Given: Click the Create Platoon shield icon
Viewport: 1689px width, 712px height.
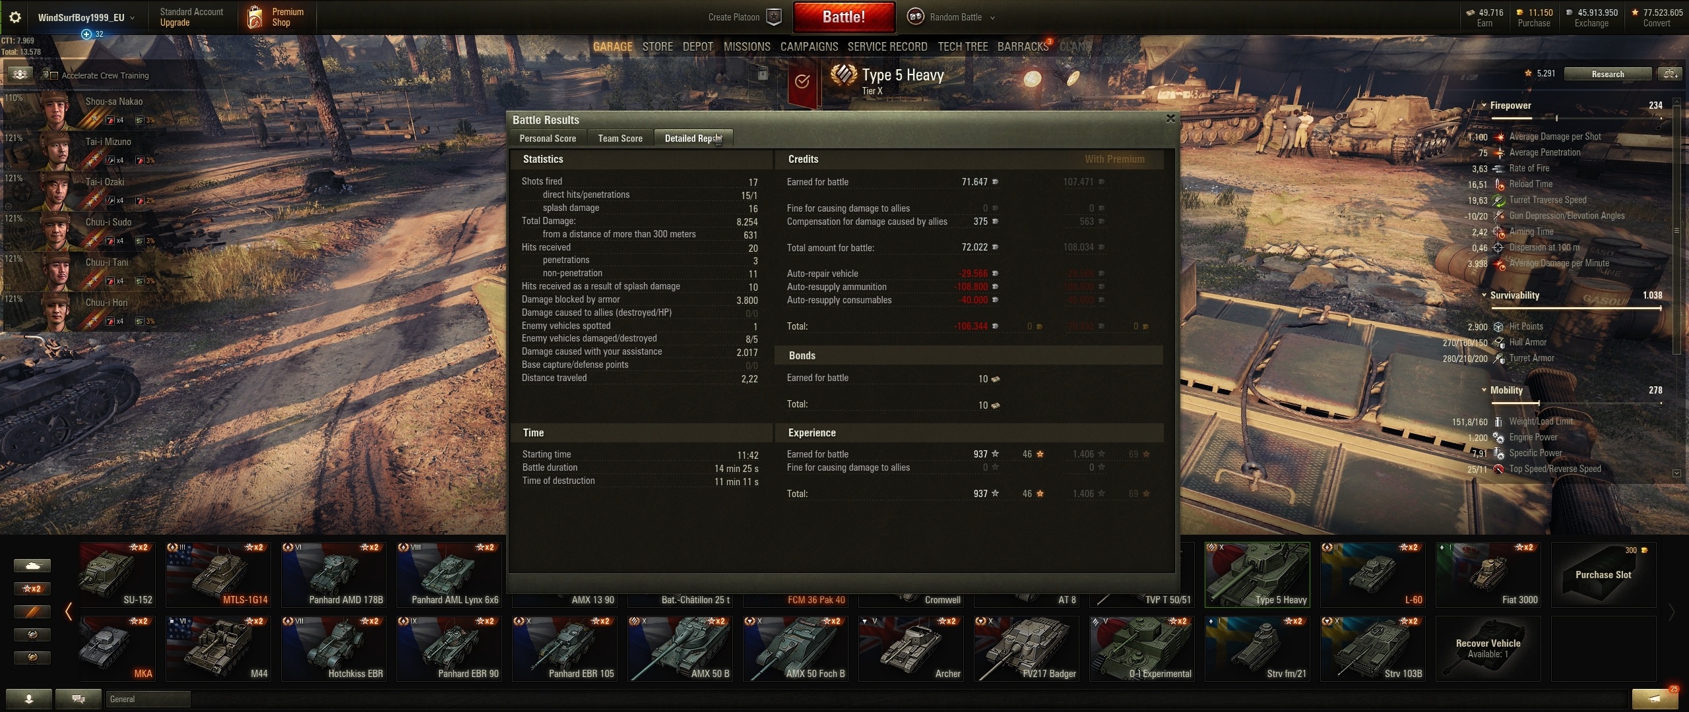Looking at the screenshot, I should [x=774, y=17].
